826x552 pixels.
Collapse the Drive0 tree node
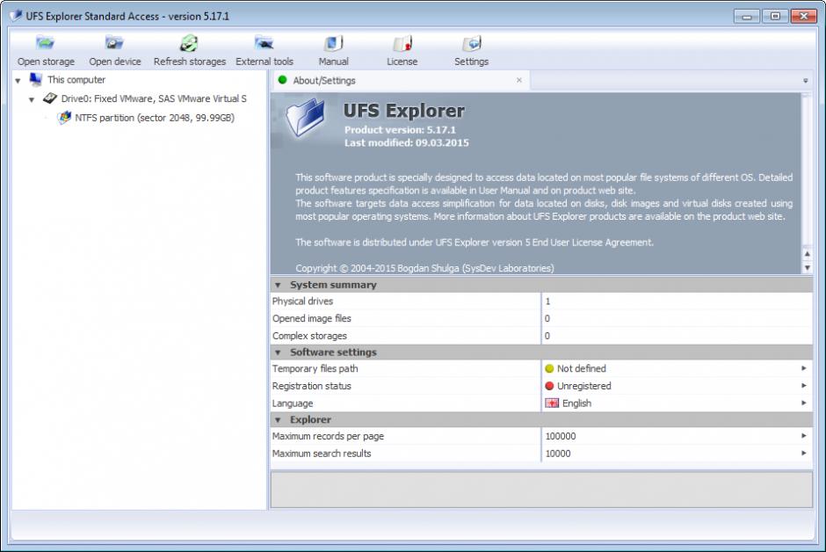(32, 99)
